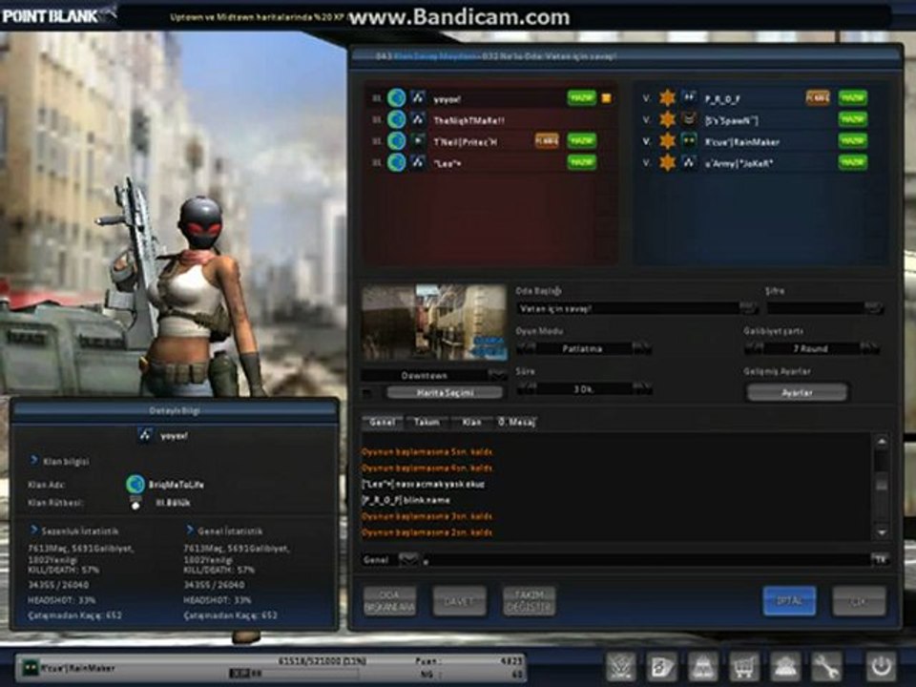
Task: Click the TR language icon in chat
Action: [880, 560]
